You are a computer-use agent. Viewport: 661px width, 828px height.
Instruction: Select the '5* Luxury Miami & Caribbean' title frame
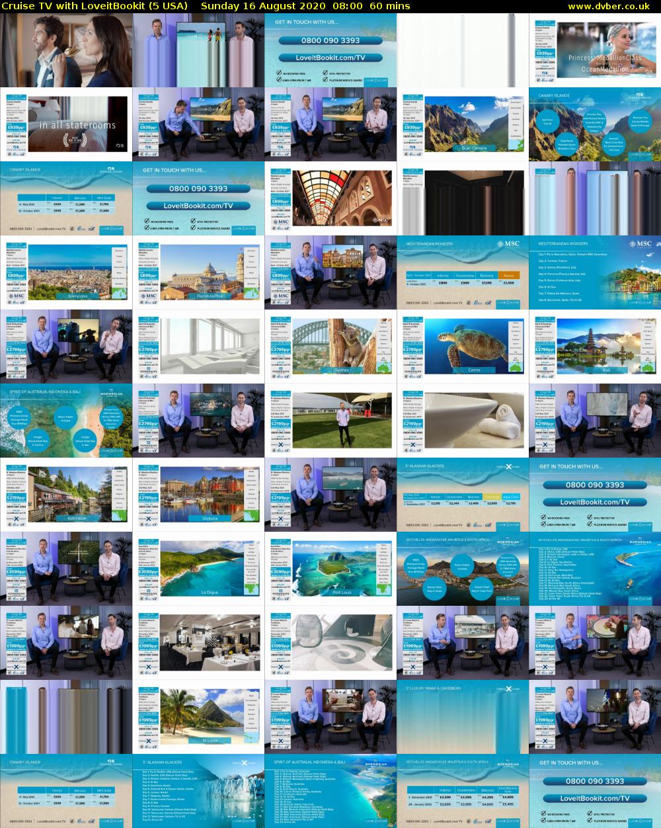tap(463, 717)
